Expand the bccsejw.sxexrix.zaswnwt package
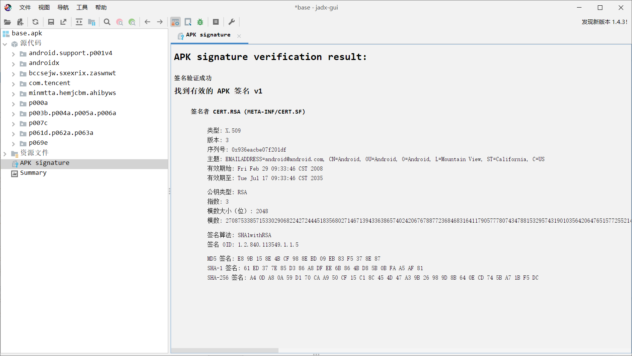Screen dimensions: 632x356 tap(13, 74)
